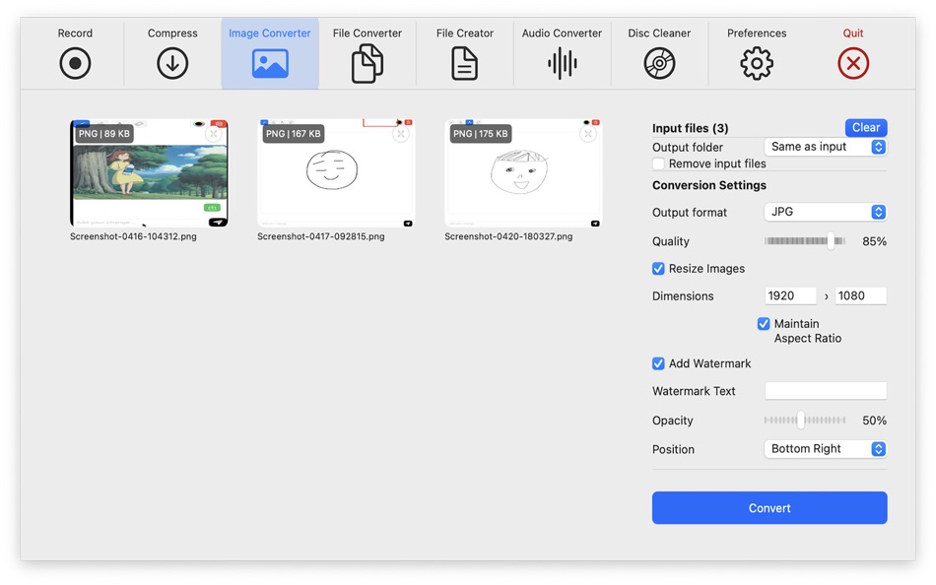Screen dimensions: 936x585
Task: Click the Quality slider handle
Action: click(831, 241)
